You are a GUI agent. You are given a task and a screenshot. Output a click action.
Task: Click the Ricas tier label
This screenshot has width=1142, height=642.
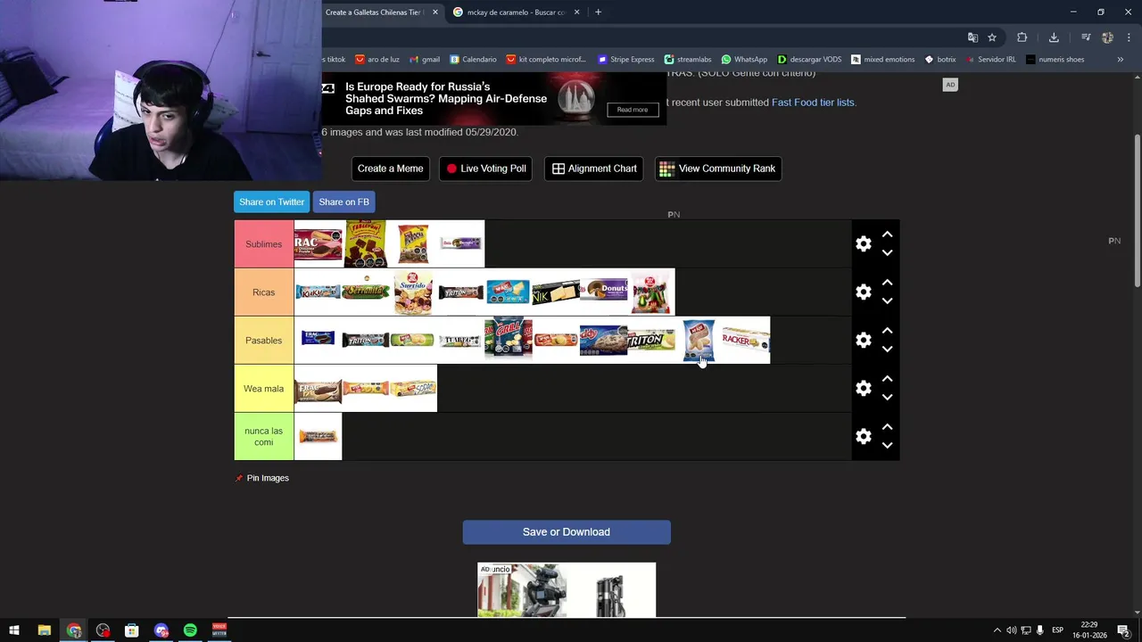pyautogui.click(x=264, y=292)
